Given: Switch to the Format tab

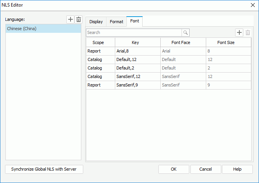Looking at the screenshot, I should coord(116,22).
